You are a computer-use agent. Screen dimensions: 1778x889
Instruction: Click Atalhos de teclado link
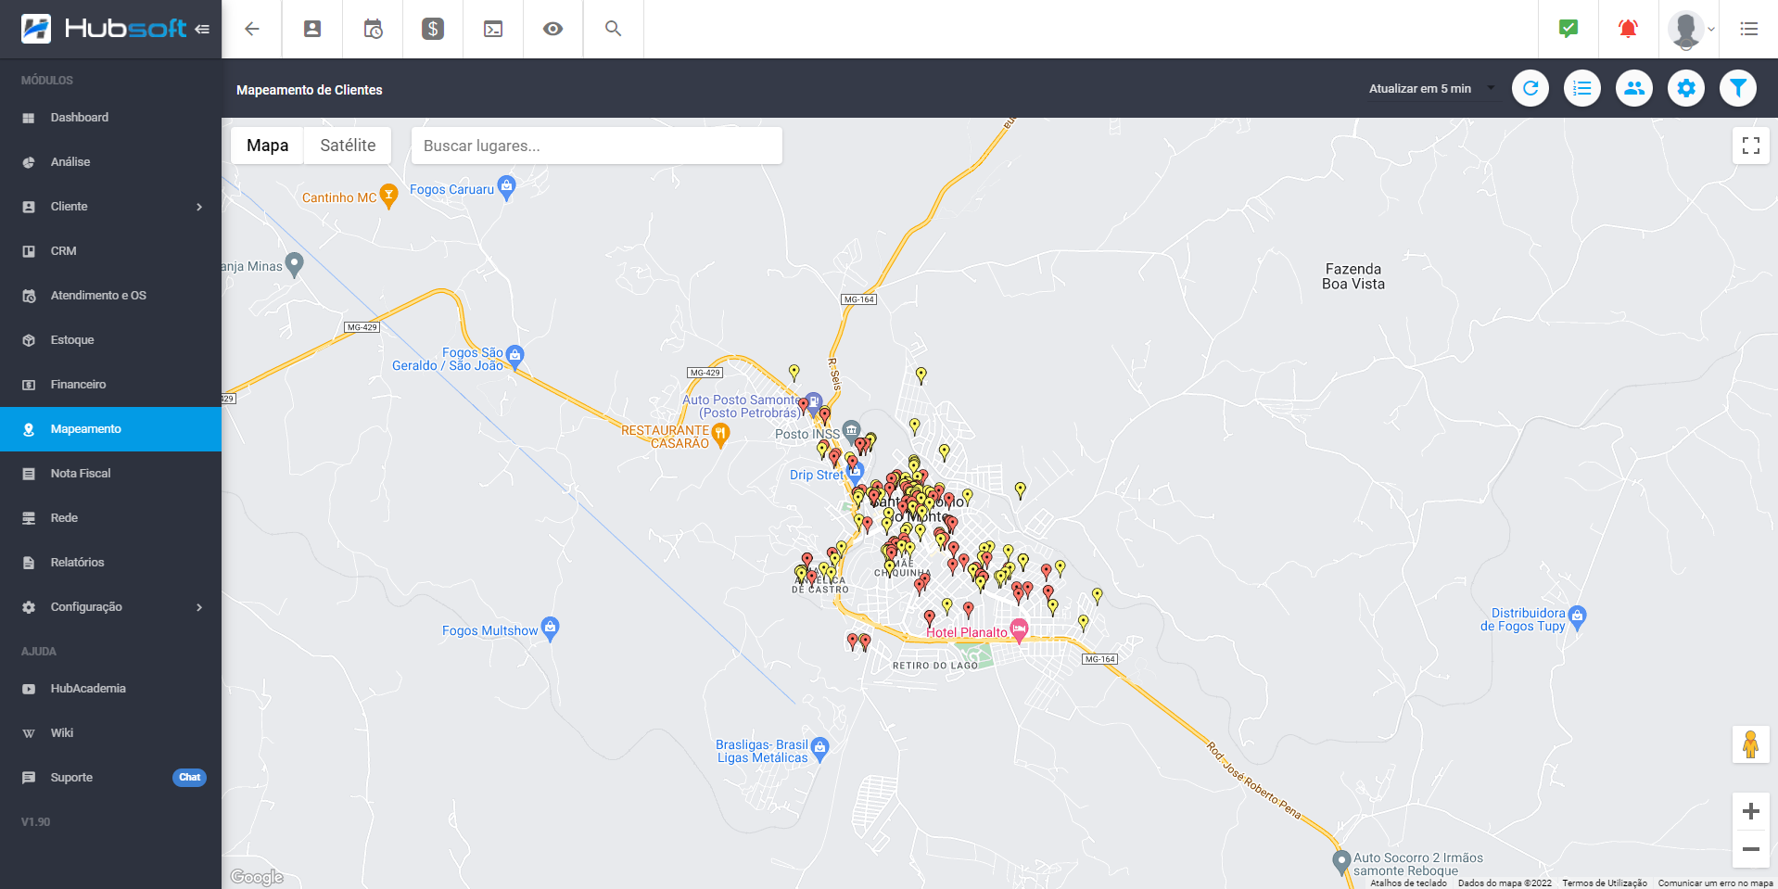(x=1408, y=883)
